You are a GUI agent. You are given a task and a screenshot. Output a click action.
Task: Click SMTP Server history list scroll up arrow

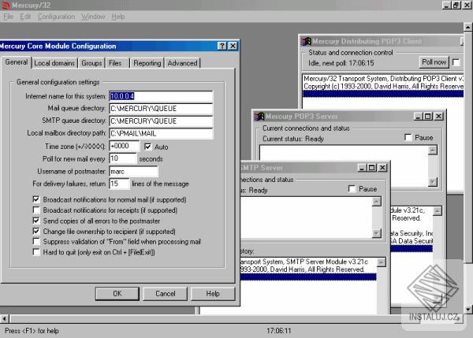coord(381,262)
